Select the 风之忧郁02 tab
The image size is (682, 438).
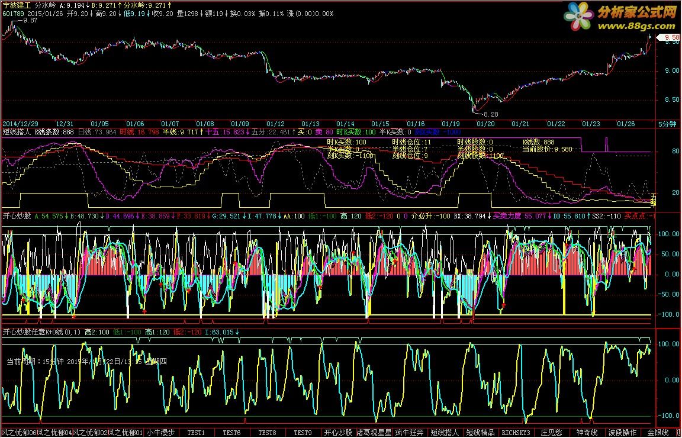coord(90,433)
